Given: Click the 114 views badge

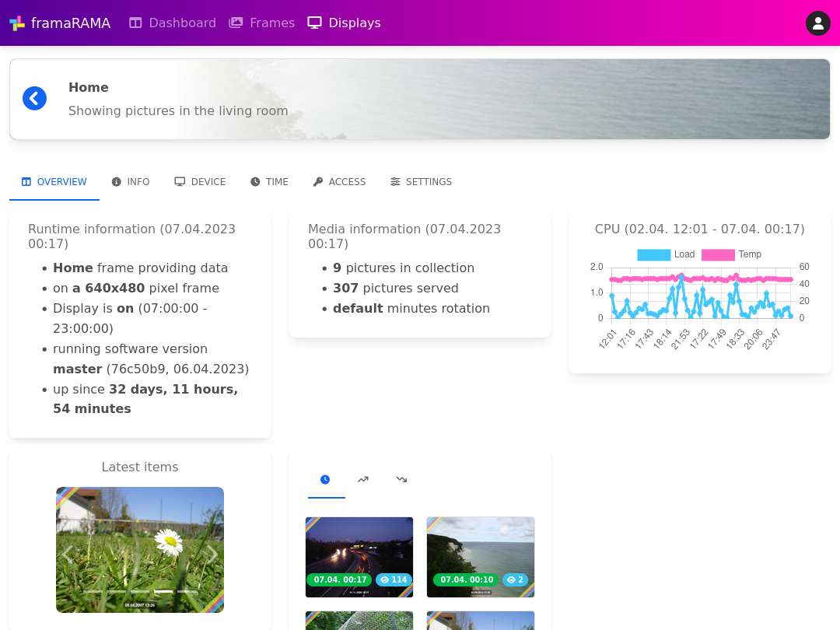Looking at the screenshot, I should [x=394, y=579].
